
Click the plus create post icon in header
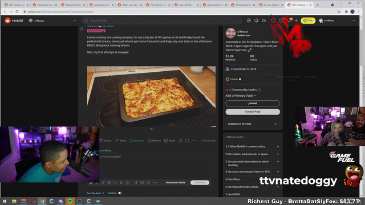[x=296, y=20]
